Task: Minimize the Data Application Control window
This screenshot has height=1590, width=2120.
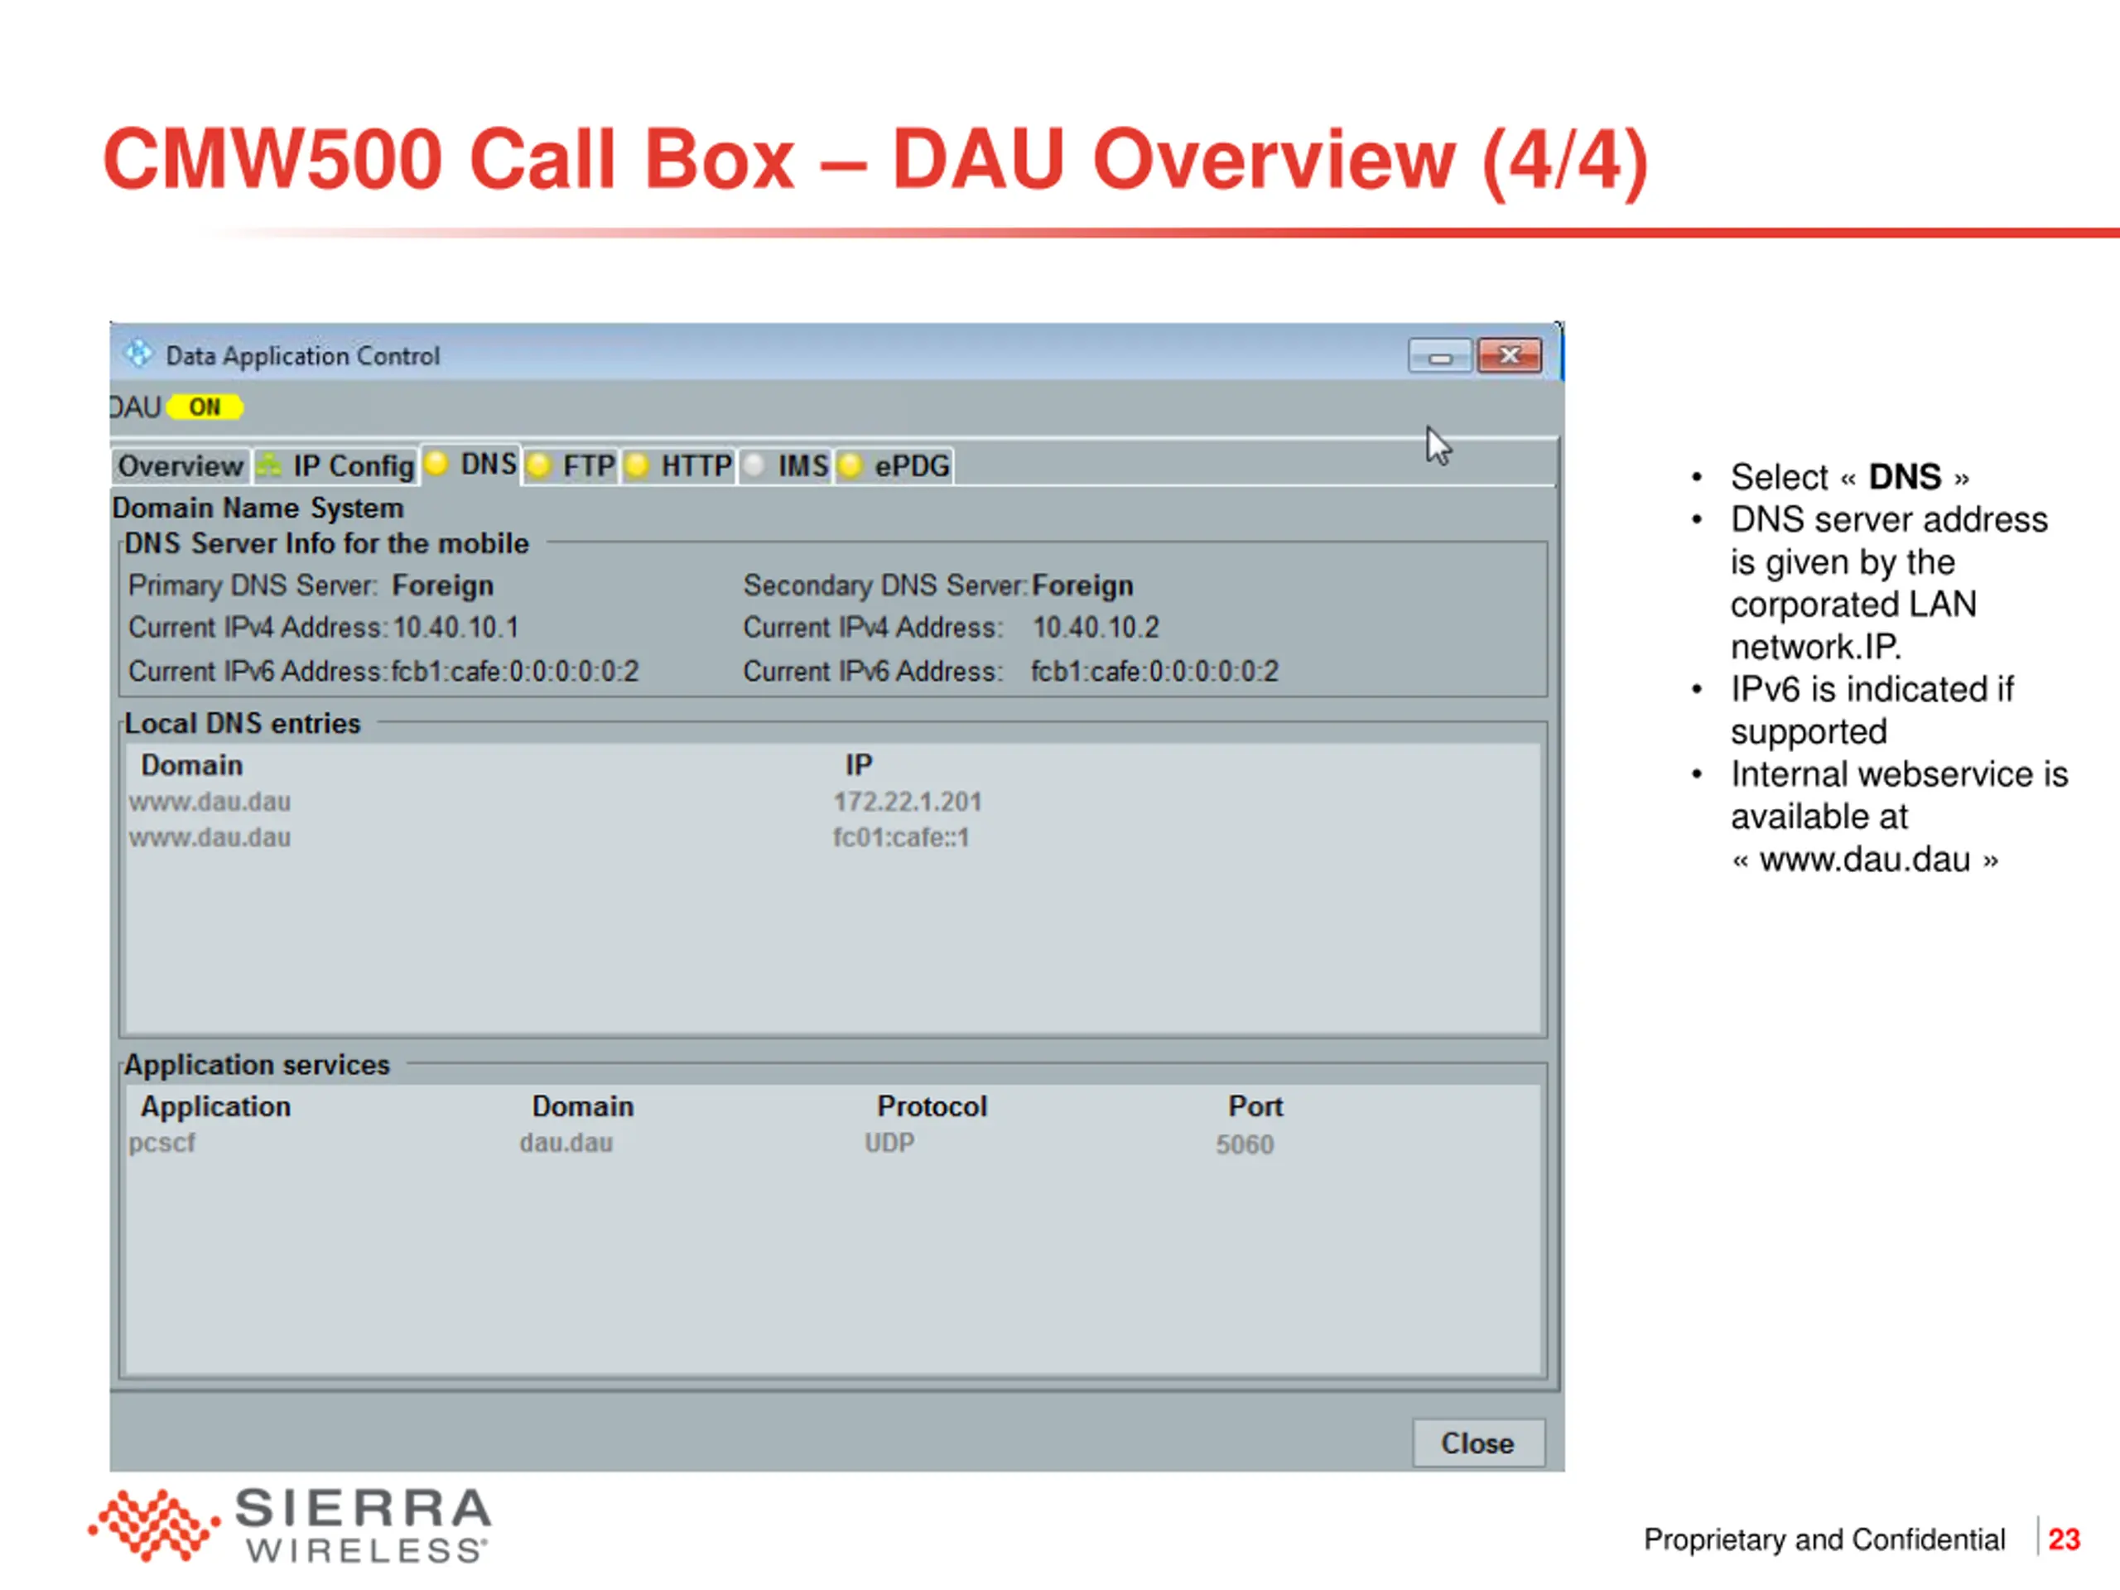Action: [1439, 357]
